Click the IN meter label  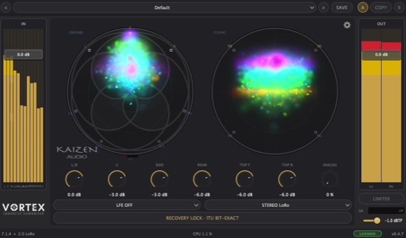23,24
